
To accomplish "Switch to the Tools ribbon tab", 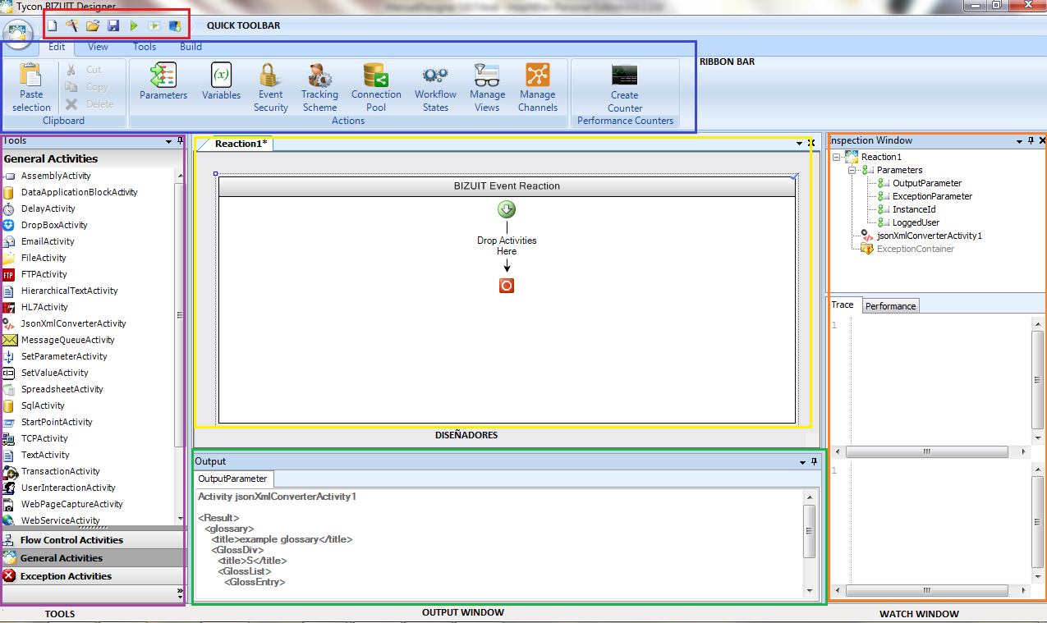I will pyautogui.click(x=145, y=47).
